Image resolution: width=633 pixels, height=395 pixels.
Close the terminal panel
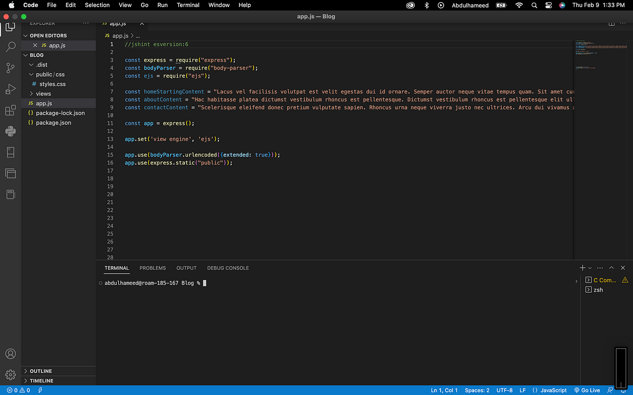tap(623, 268)
